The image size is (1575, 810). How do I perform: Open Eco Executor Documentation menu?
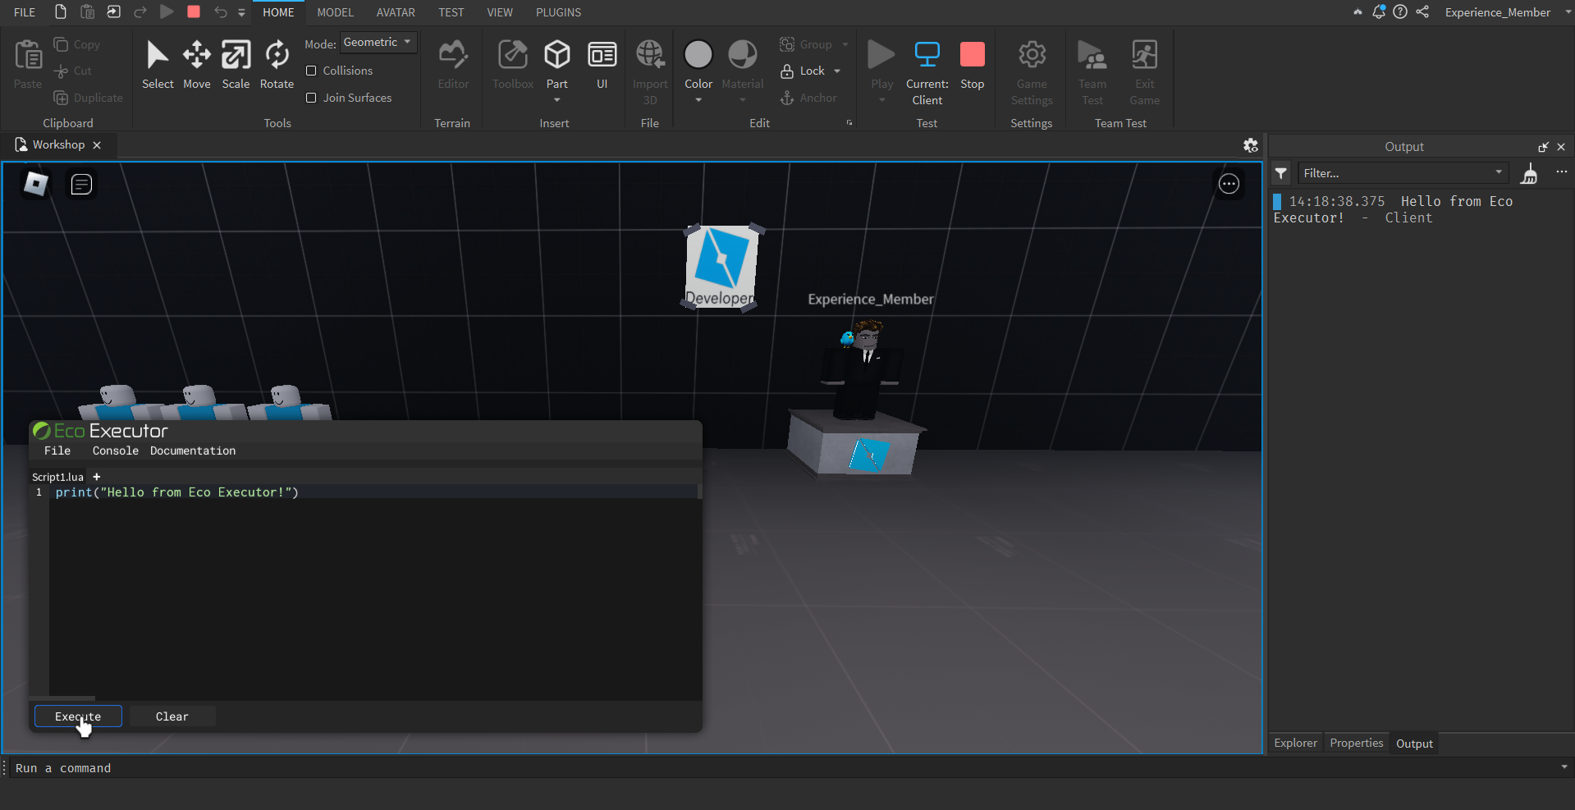click(x=193, y=451)
